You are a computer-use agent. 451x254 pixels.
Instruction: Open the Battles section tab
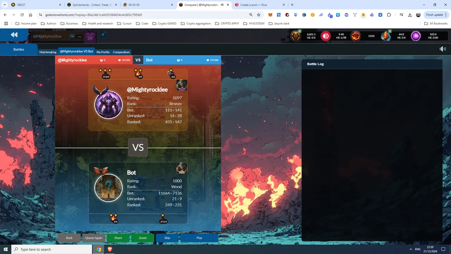click(19, 49)
